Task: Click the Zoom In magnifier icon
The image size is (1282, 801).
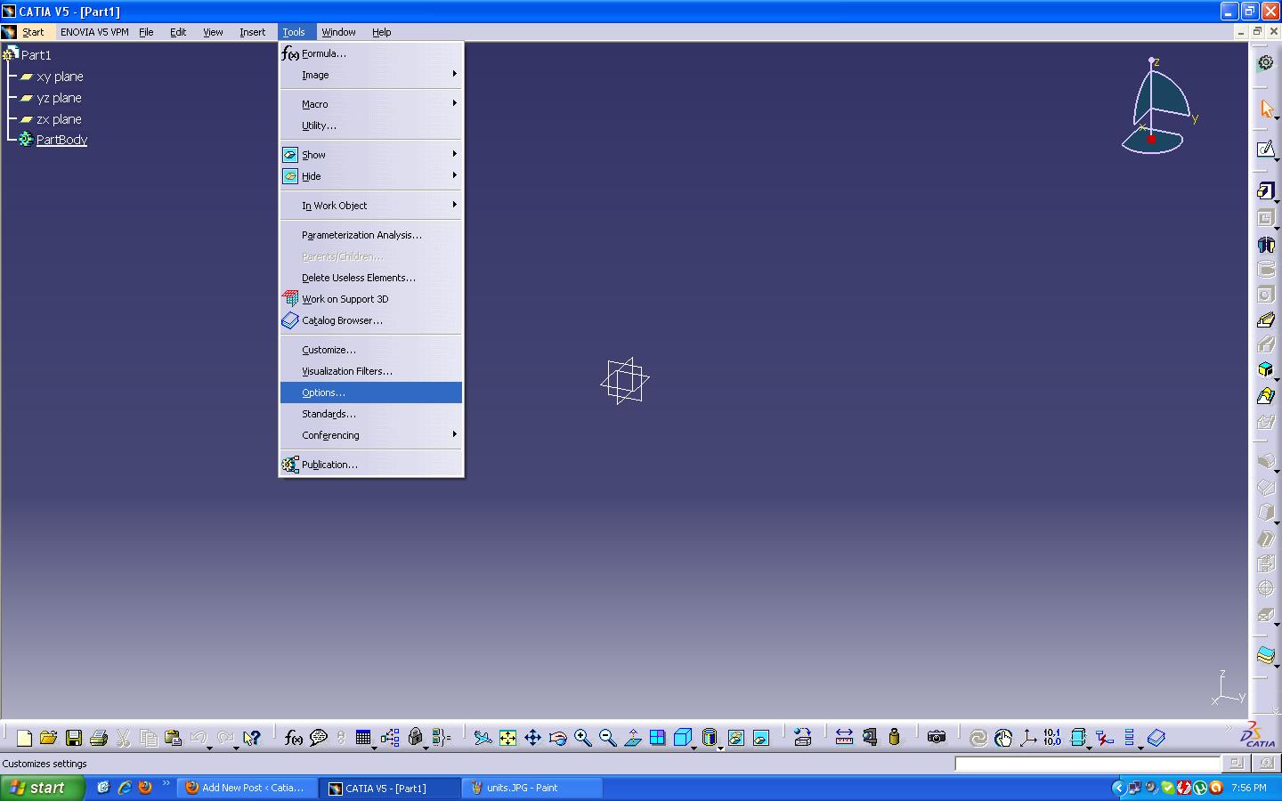Action: 581,738
